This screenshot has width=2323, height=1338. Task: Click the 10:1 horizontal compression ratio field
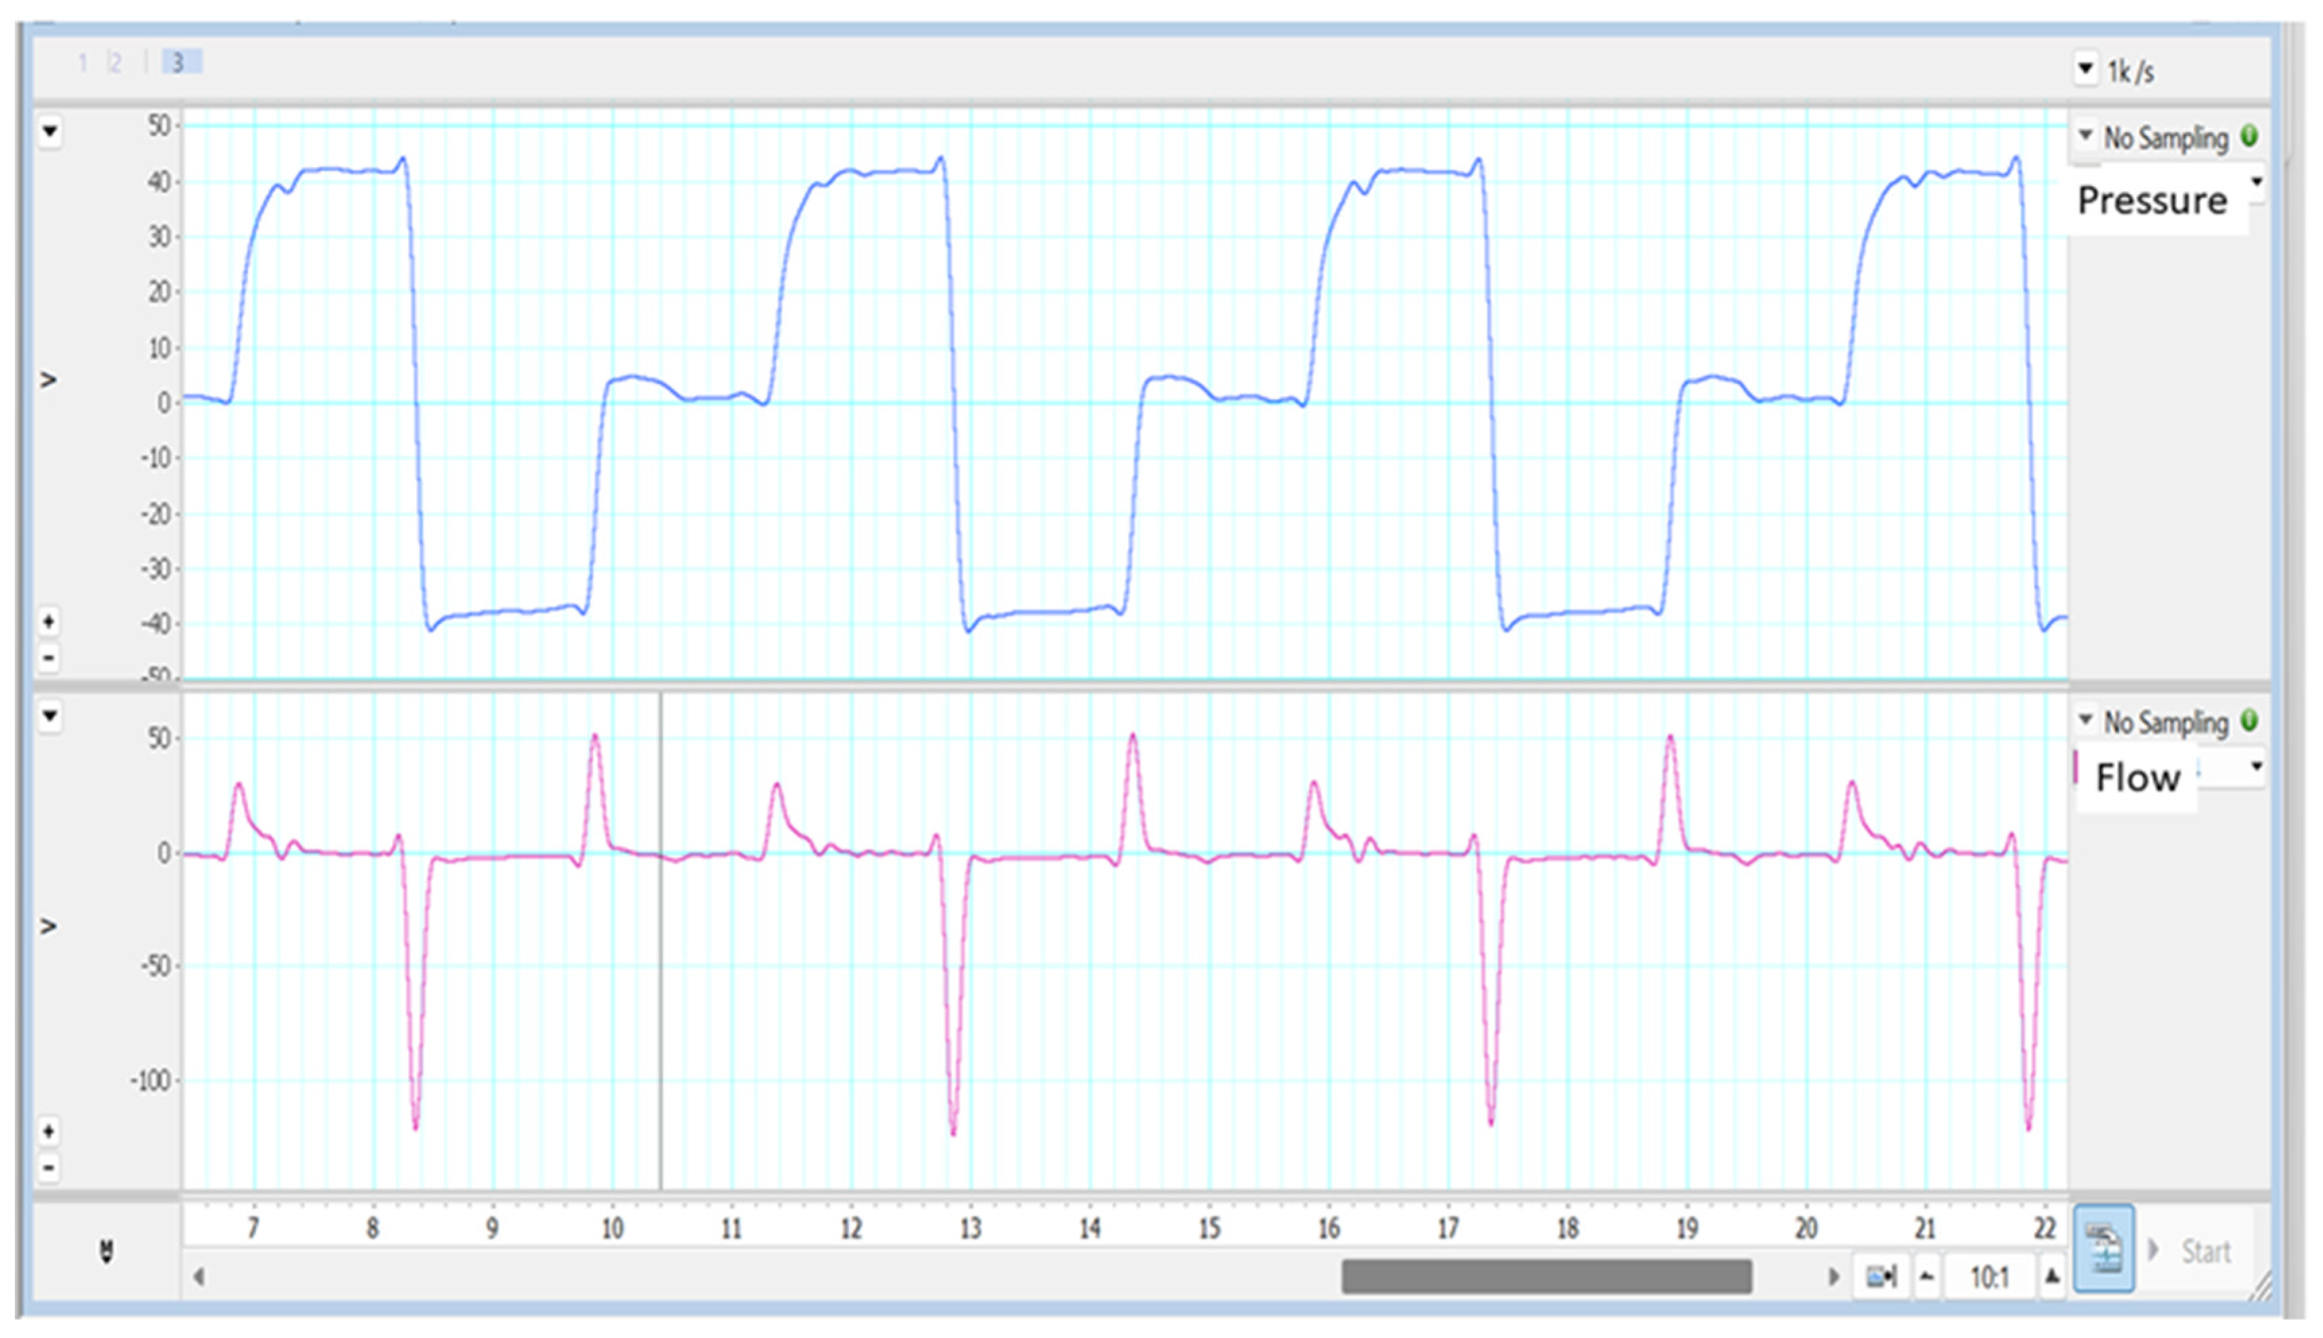tap(1989, 1277)
